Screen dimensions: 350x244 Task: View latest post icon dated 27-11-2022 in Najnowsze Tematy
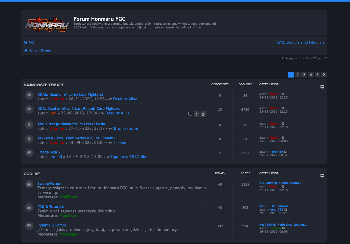[x=283, y=123]
